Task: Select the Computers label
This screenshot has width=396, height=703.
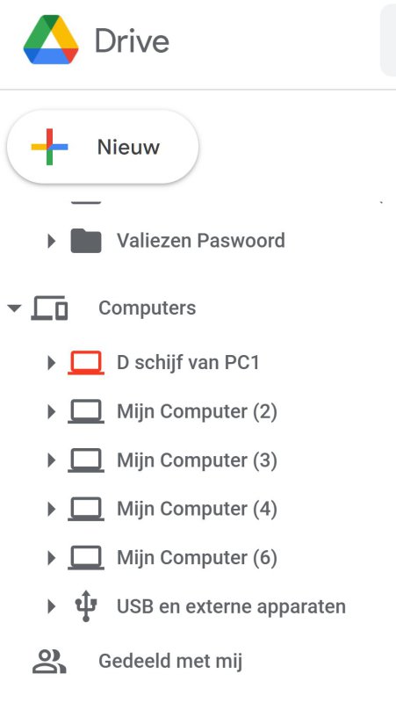Action: (x=147, y=308)
